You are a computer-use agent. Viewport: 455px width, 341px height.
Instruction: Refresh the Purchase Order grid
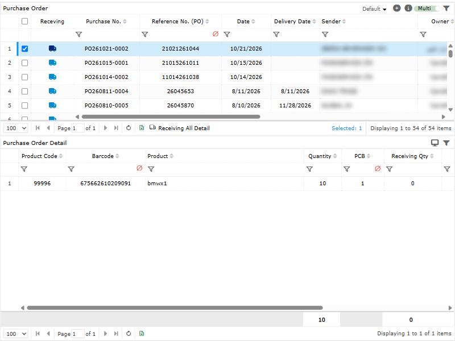[129, 128]
